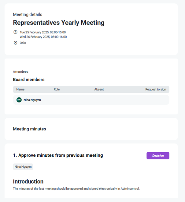This screenshot has width=185, height=202.
Task: Click the Name column header
Action: (x=20, y=90)
